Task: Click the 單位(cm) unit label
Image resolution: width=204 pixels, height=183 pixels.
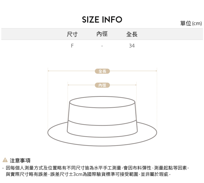Action: tap(191, 23)
